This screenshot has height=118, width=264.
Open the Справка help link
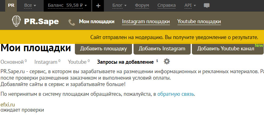(167, 5)
